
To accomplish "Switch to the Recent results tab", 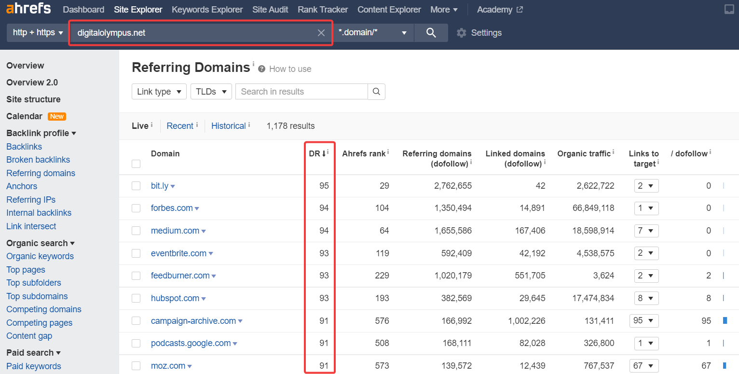I will [180, 126].
